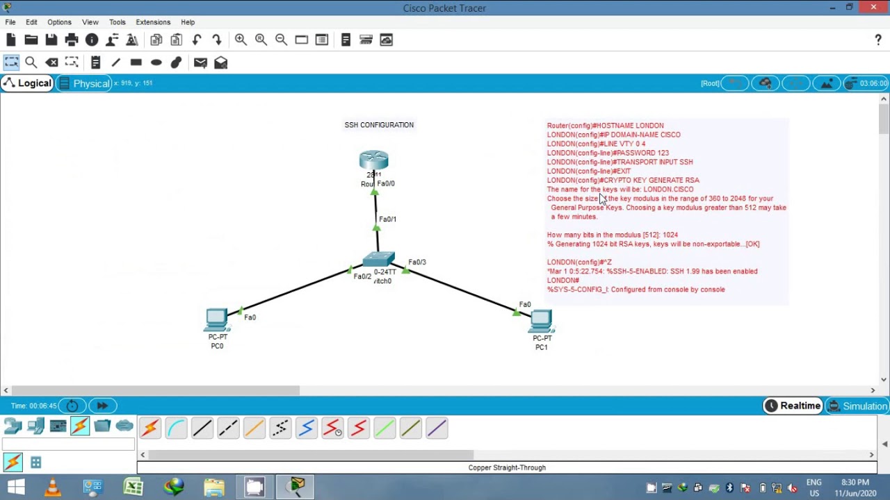Undo the last action
Screen dimensions: 890x500
[197, 40]
